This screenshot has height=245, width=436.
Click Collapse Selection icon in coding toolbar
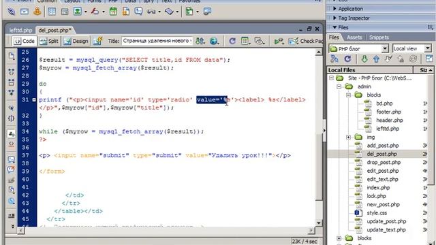click(12, 82)
